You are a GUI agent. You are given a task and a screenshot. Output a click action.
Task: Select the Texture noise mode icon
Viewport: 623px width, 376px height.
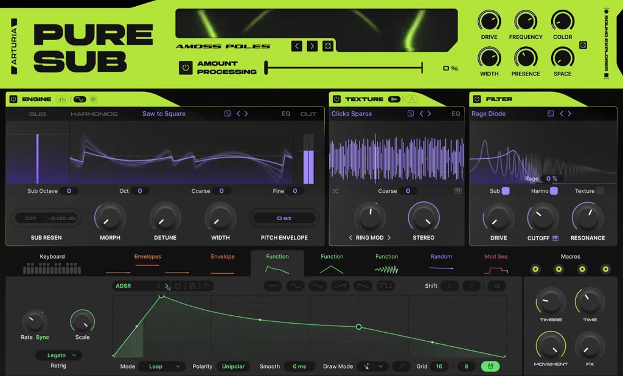[x=412, y=99]
